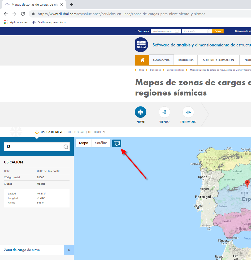Click Lisboa on the map
This screenshot has width=251, height=260.
coord(198,206)
